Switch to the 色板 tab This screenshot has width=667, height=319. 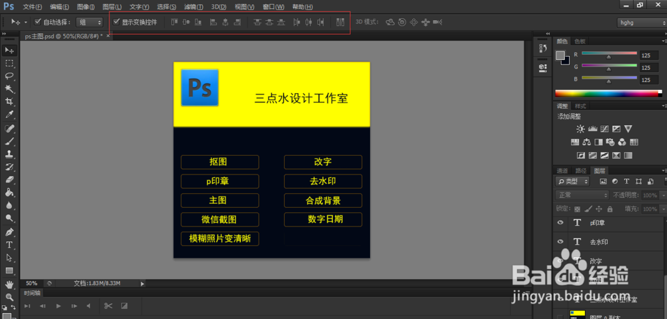click(x=580, y=41)
